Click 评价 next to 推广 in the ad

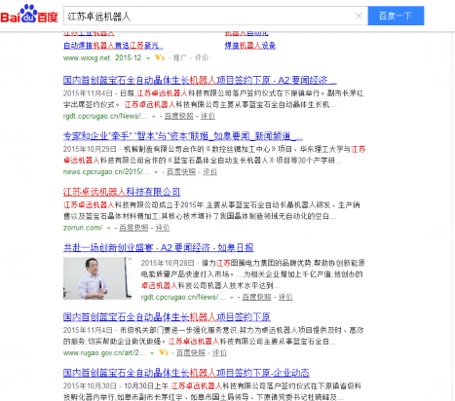pos(202,57)
